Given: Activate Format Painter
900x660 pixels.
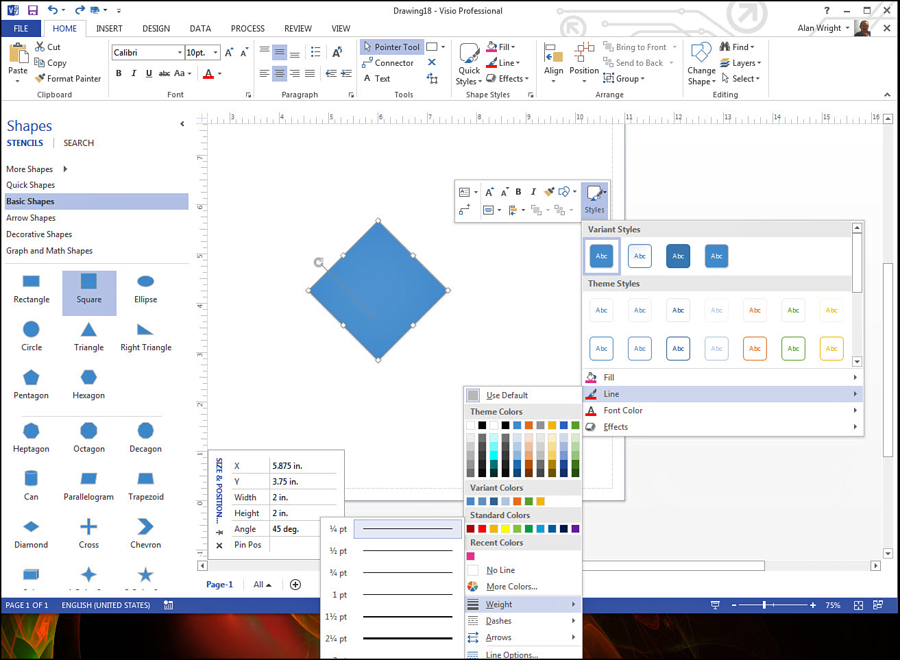Looking at the screenshot, I should pos(68,78).
